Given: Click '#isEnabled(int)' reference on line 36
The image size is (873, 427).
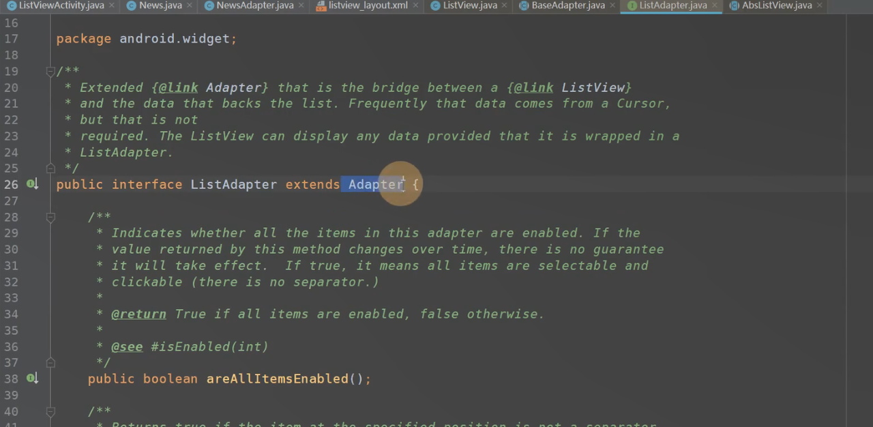Looking at the screenshot, I should point(209,347).
